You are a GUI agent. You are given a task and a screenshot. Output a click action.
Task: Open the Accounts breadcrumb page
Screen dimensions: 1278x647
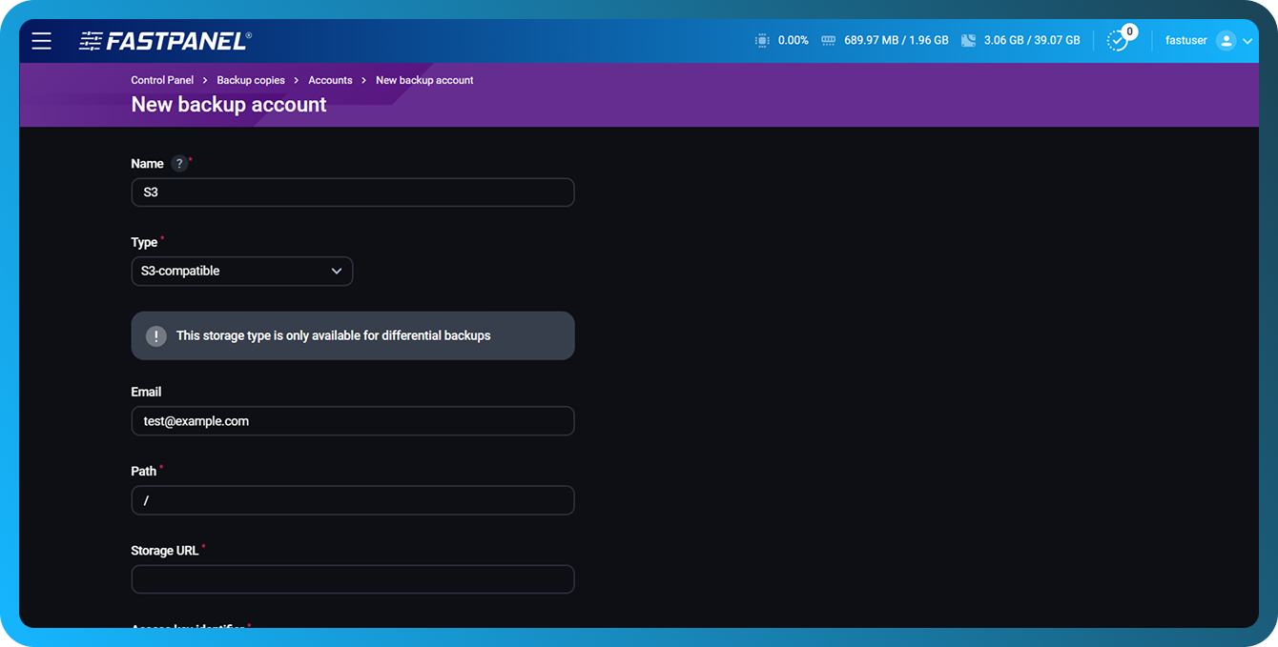(x=330, y=80)
